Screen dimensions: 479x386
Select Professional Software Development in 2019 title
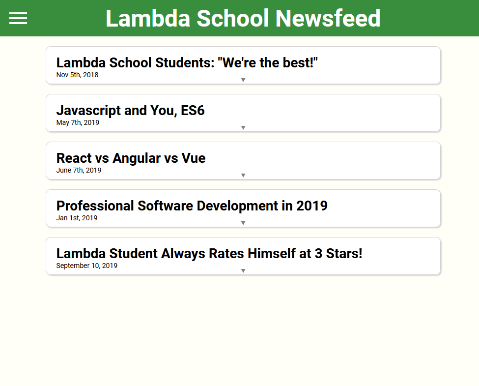pyautogui.click(x=192, y=206)
